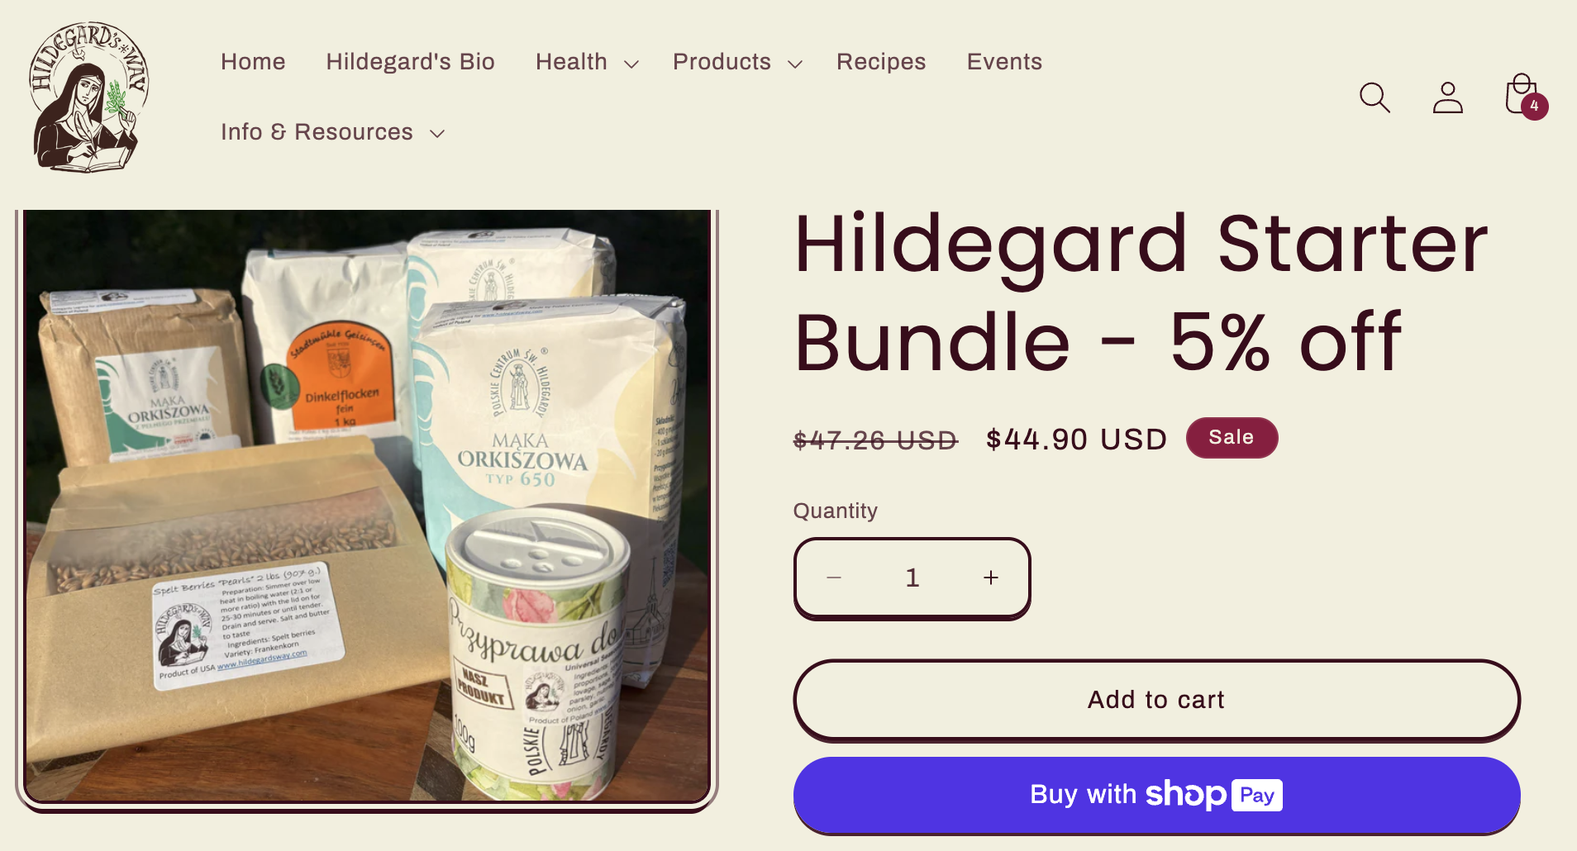
Task: Expand the Products dropdown menu
Action: (737, 62)
